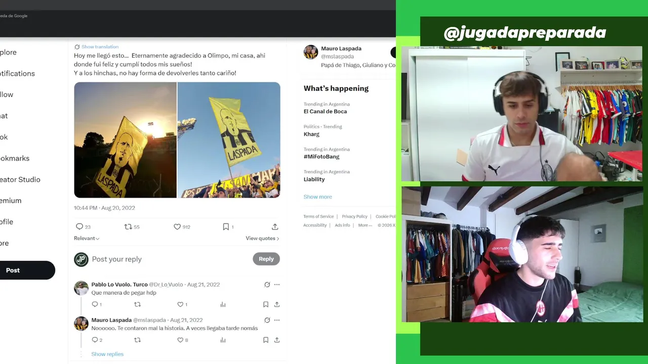This screenshot has height=364, width=648.
Task: Open Profile in sidebar
Action: click(7, 222)
